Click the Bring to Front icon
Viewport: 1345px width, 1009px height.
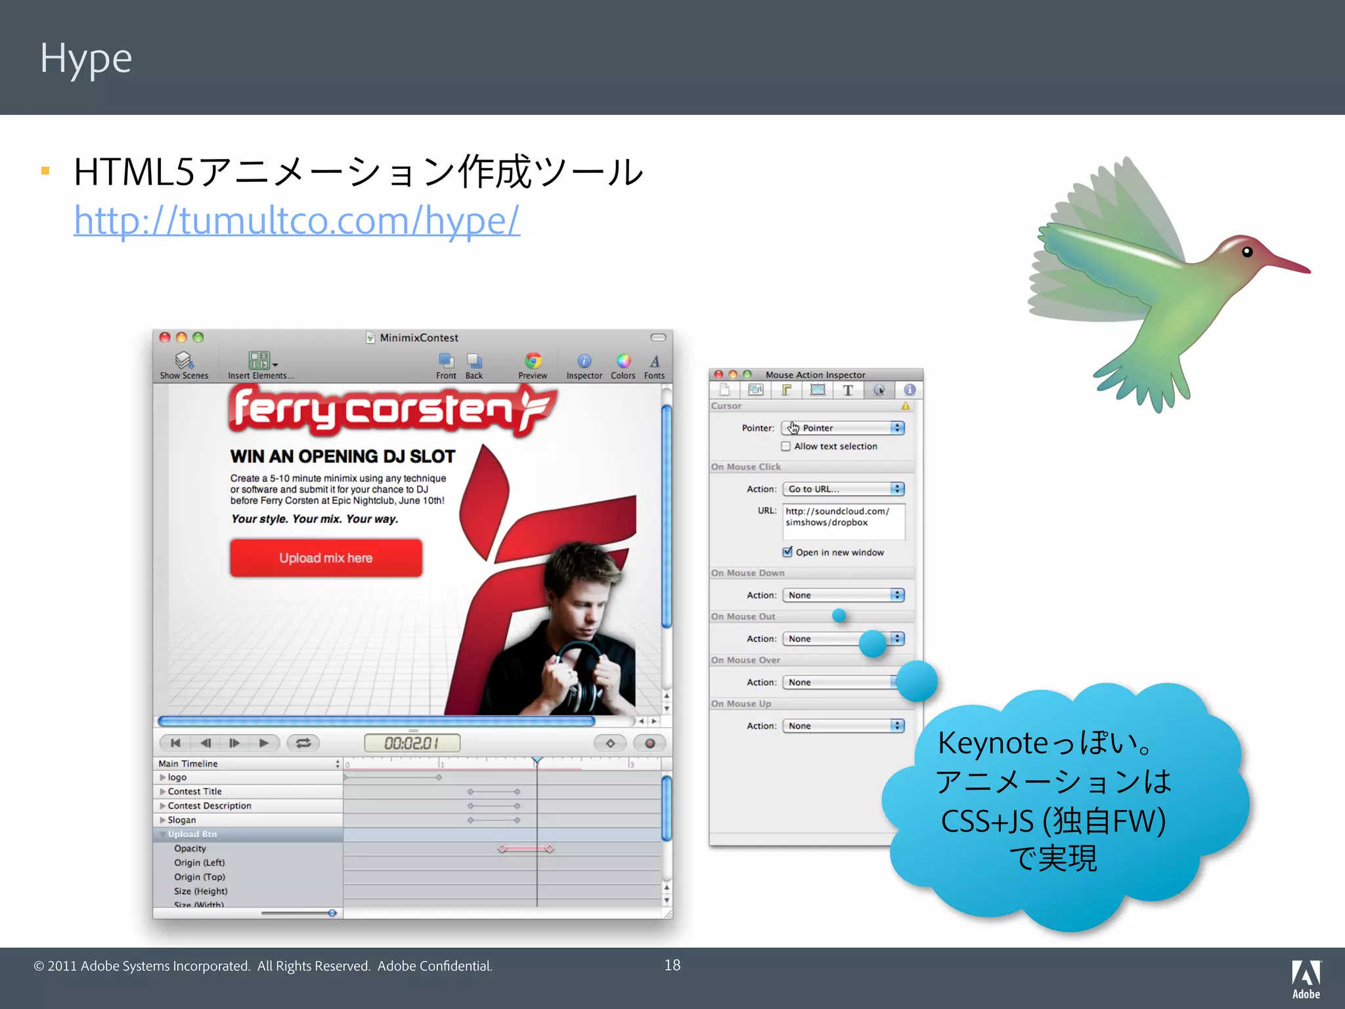(x=446, y=360)
